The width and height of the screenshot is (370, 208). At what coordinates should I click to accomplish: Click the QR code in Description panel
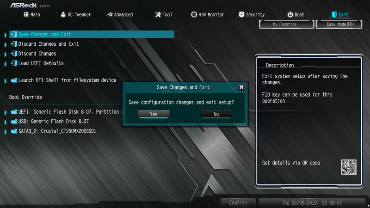349,167
